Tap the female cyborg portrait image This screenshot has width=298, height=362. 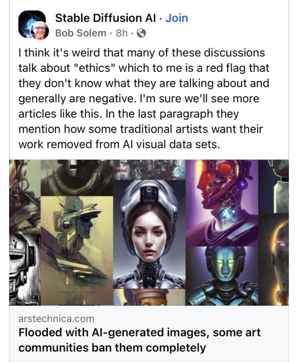149,234
